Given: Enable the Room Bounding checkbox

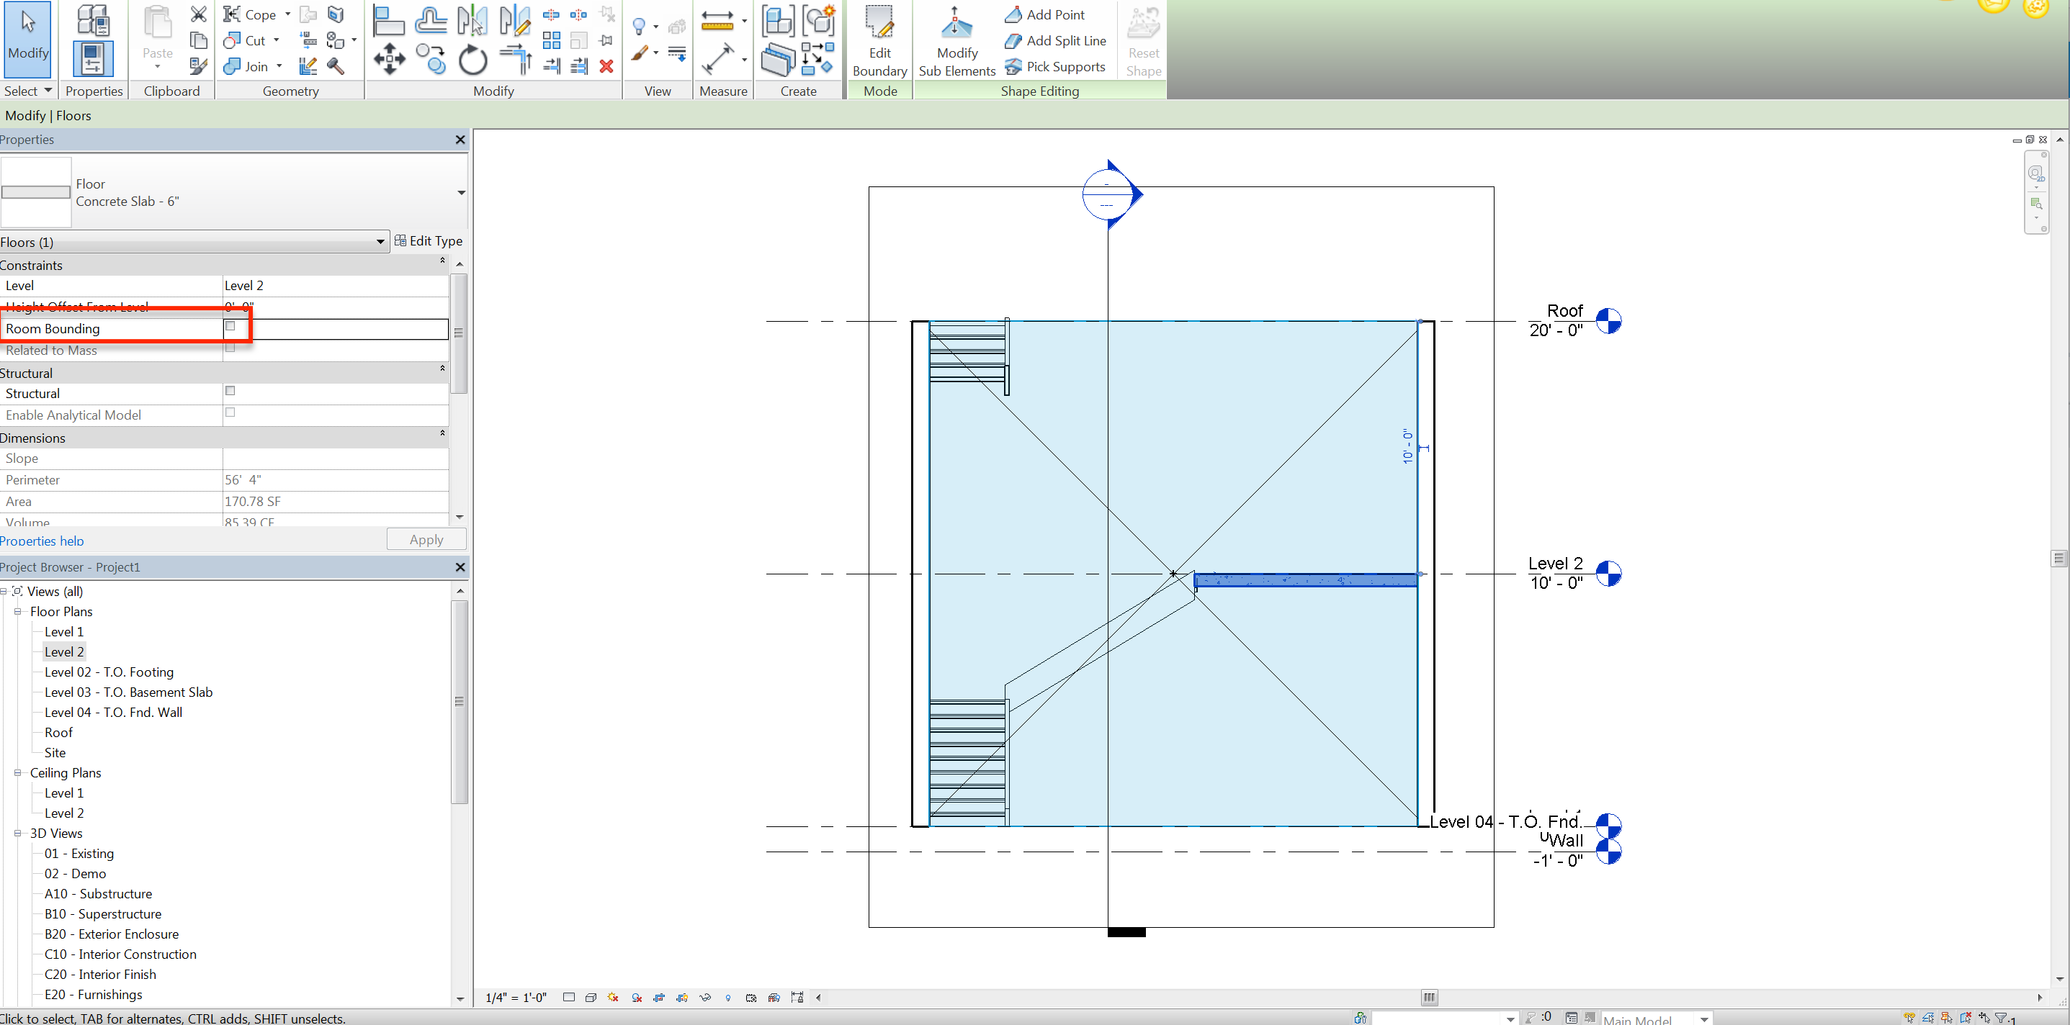Looking at the screenshot, I should pos(231,328).
